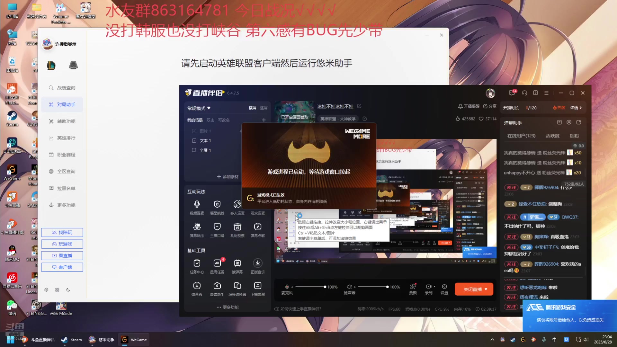Open 任务中心 task center
Screen dimensions: 617x347
coord(197,266)
